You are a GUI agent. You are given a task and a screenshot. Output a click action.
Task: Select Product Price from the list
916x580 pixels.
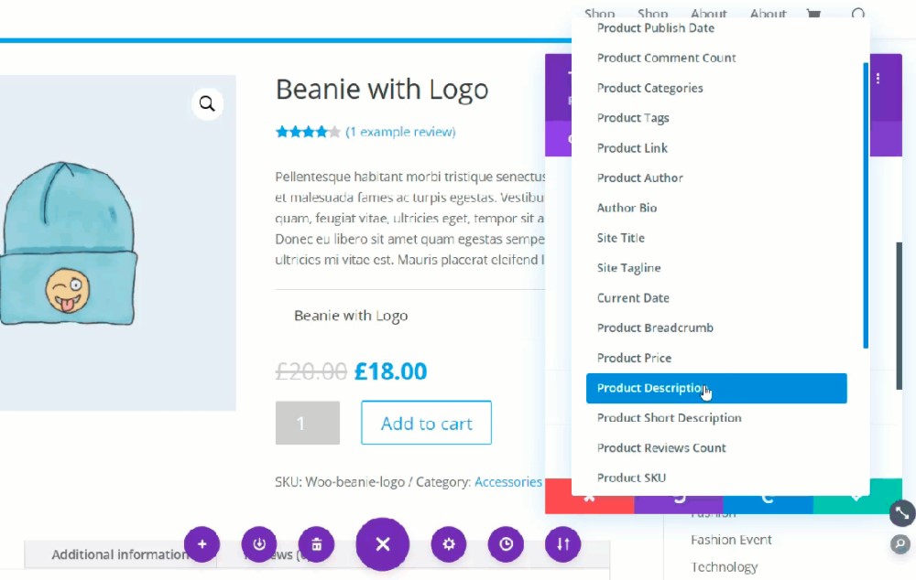point(634,358)
